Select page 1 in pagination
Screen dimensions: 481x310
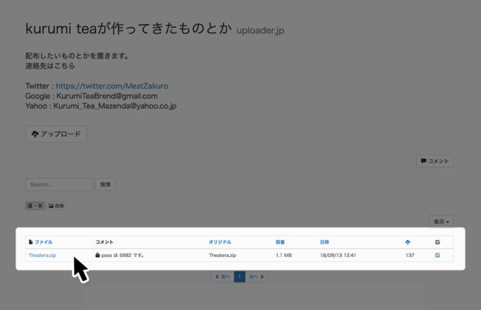240,276
